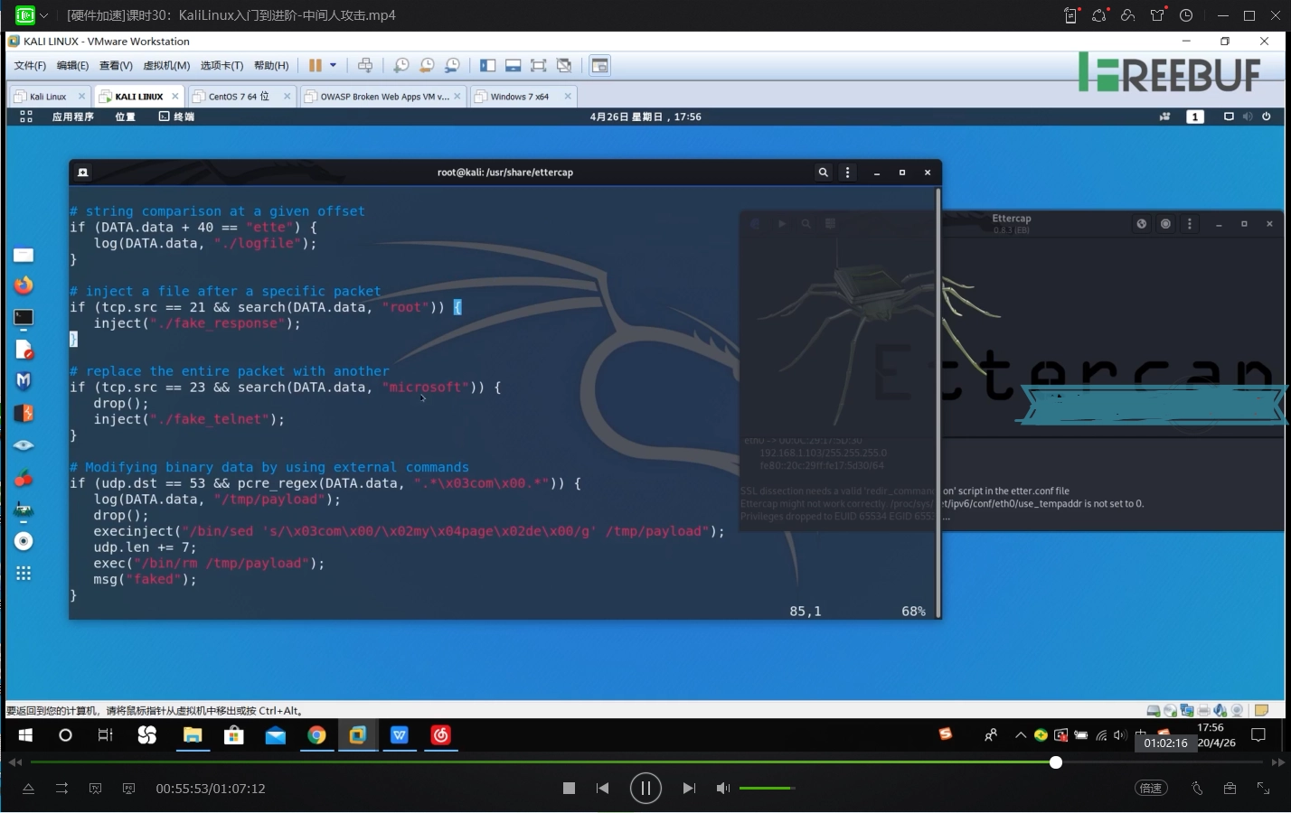This screenshot has width=1291, height=813.
Task: Click the VMware take snapshot icon
Action: 400,65
